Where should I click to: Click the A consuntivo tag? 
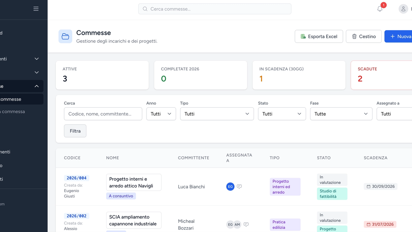(121, 196)
